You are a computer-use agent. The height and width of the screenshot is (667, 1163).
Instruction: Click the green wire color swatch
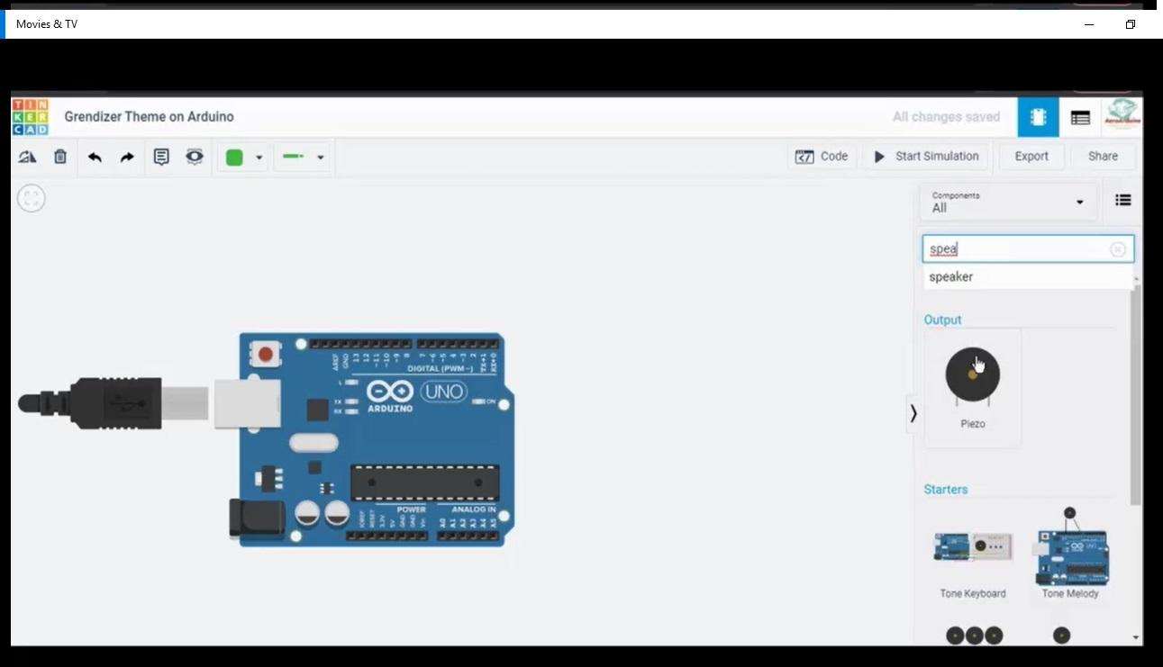point(234,158)
